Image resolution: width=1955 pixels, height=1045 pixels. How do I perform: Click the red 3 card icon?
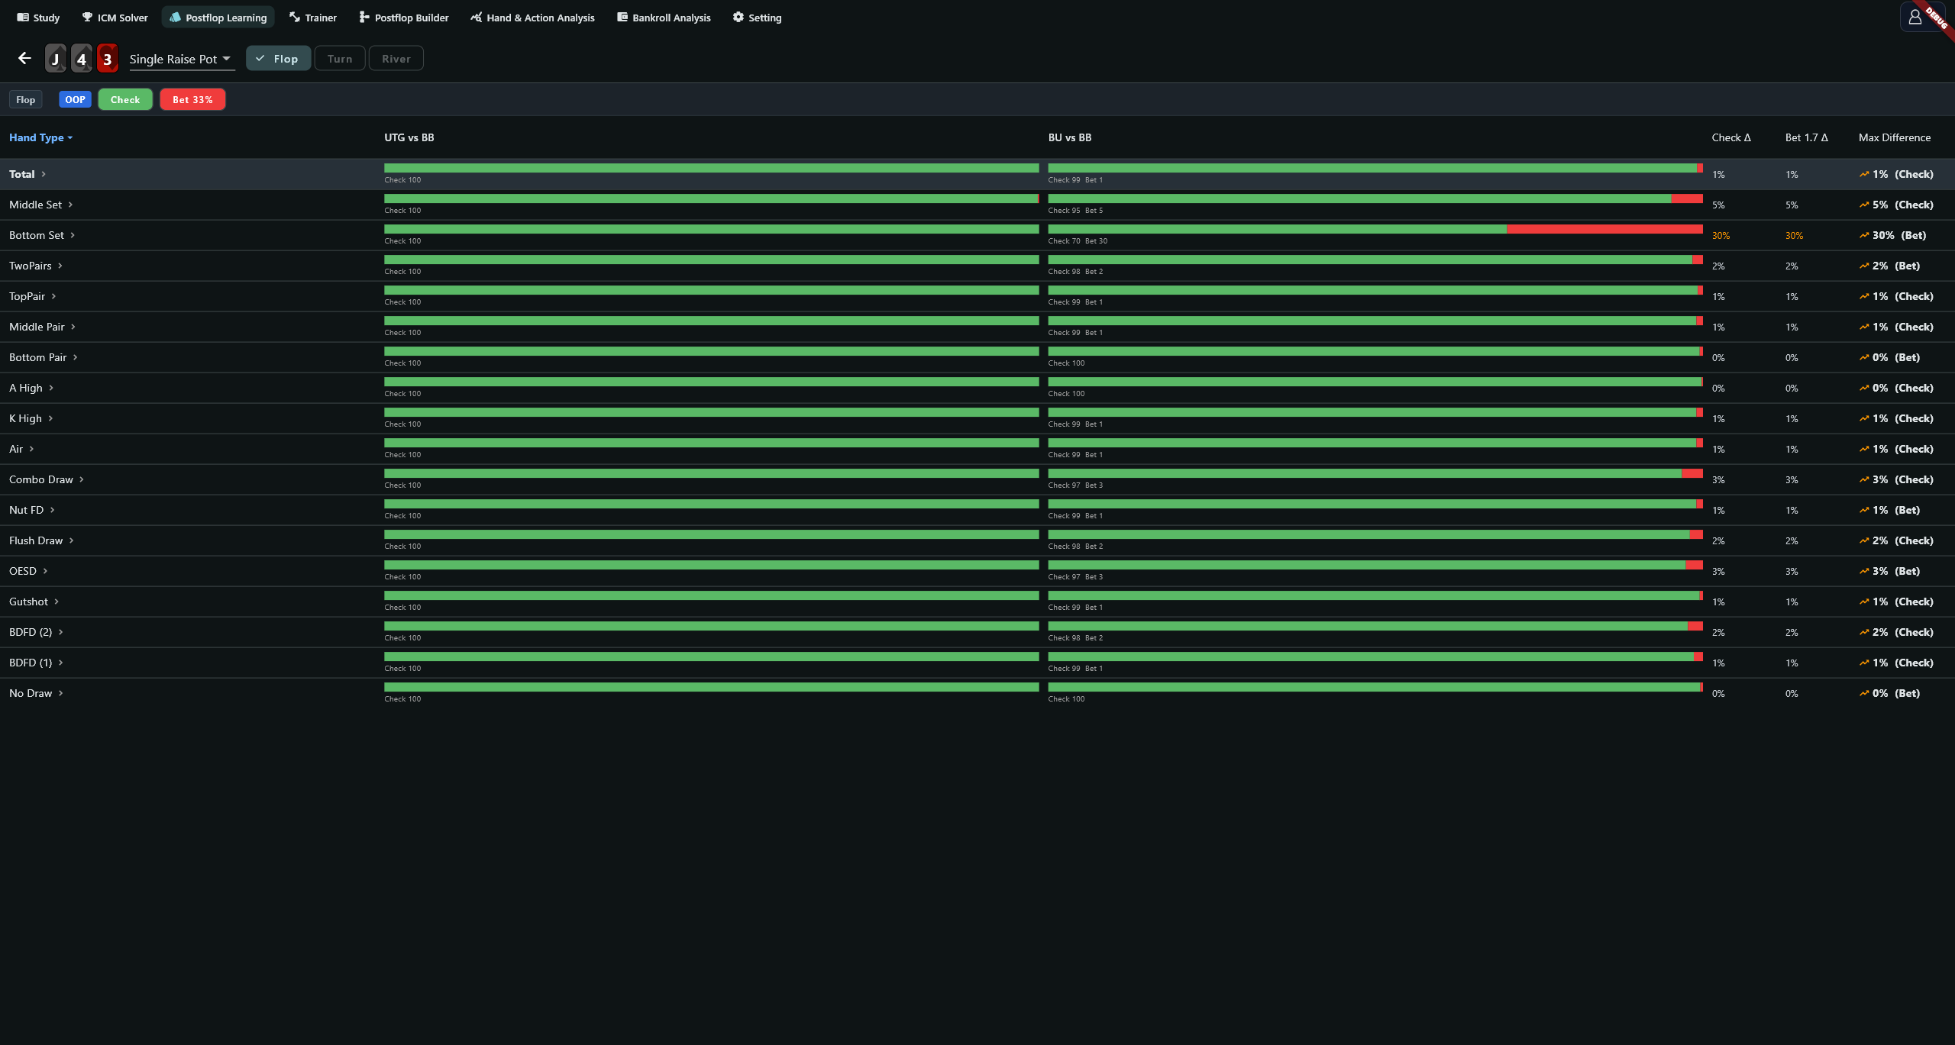[x=108, y=58]
